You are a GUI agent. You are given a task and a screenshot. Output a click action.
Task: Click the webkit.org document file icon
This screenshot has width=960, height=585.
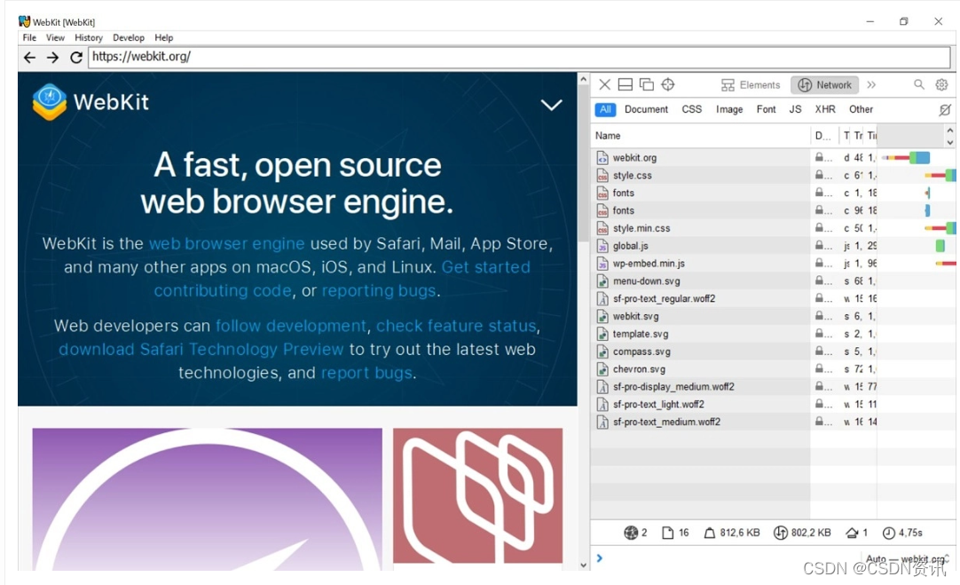click(602, 157)
